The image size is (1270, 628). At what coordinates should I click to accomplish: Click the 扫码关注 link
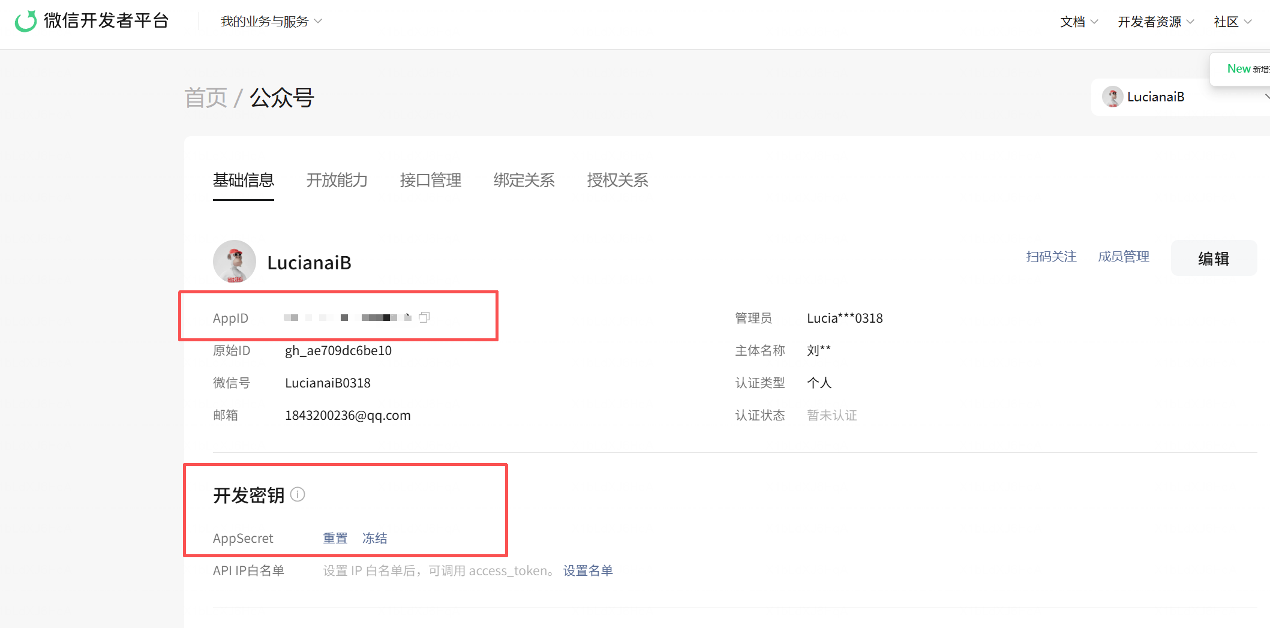pyautogui.click(x=1051, y=257)
